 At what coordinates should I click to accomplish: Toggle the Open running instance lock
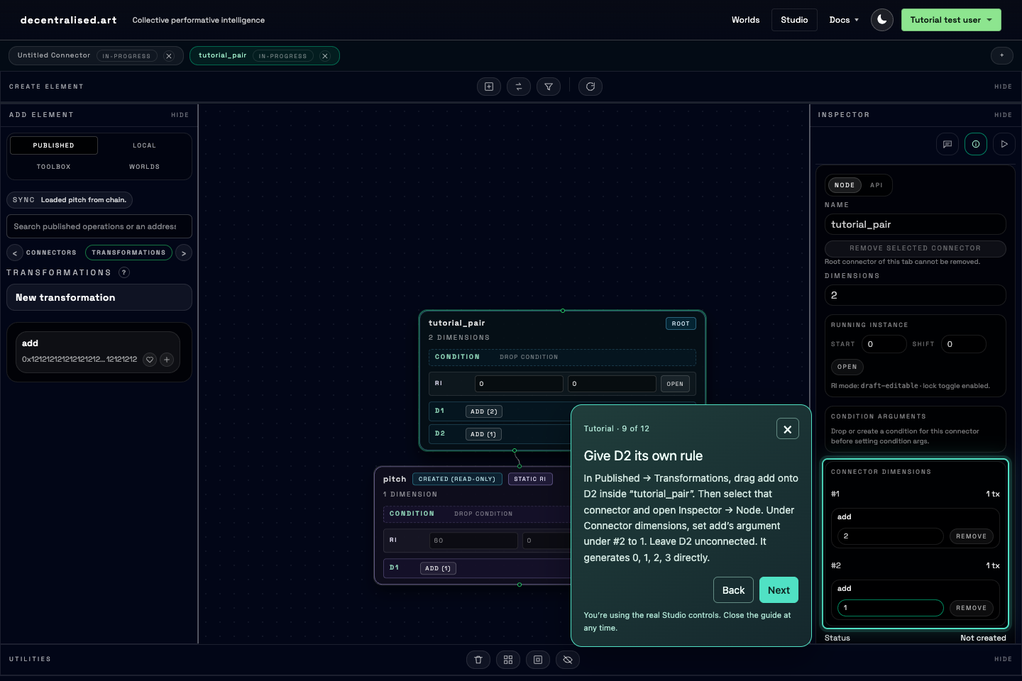click(x=847, y=367)
